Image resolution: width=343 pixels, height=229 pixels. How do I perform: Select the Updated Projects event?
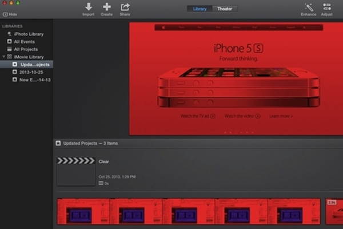(x=26, y=65)
